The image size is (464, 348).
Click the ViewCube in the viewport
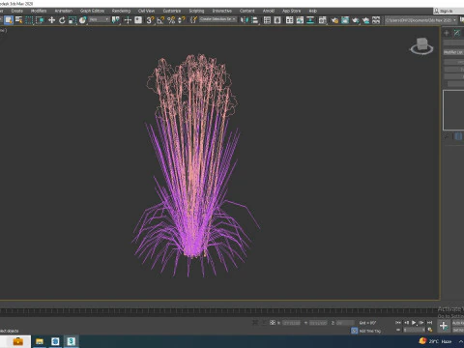coord(421,46)
